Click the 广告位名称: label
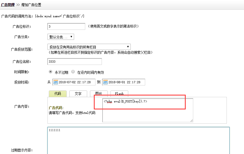244x154 pixels. pyautogui.click(x=22, y=62)
